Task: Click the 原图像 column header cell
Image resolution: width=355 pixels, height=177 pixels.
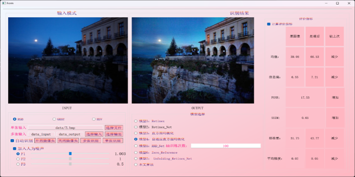Action: pyautogui.click(x=295, y=36)
